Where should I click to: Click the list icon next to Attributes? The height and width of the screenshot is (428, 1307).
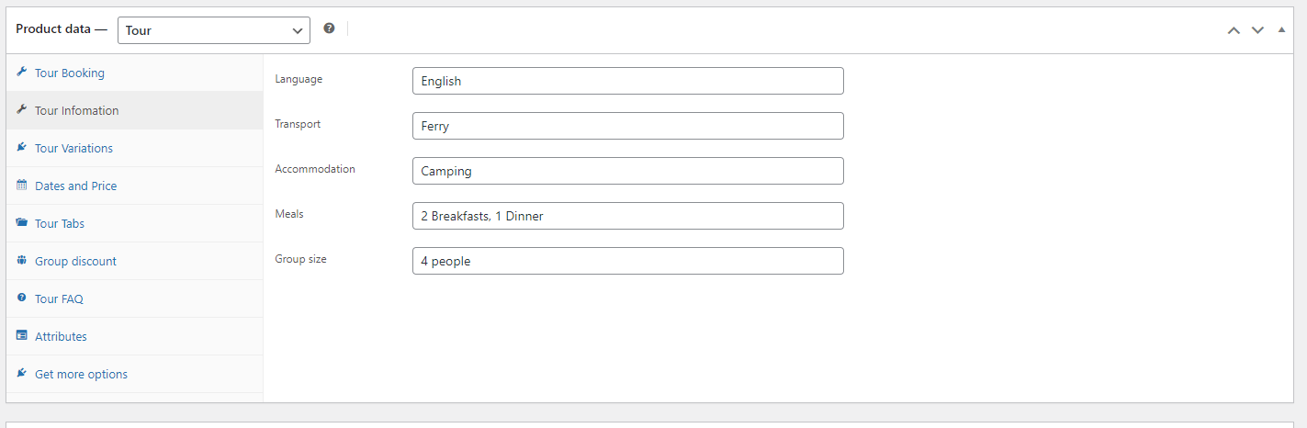coord(22,336)
